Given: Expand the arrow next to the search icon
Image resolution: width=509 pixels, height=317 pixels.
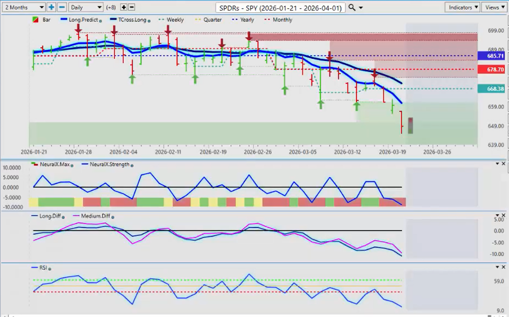Looking at the screenshot, I should tap(361, 8).
